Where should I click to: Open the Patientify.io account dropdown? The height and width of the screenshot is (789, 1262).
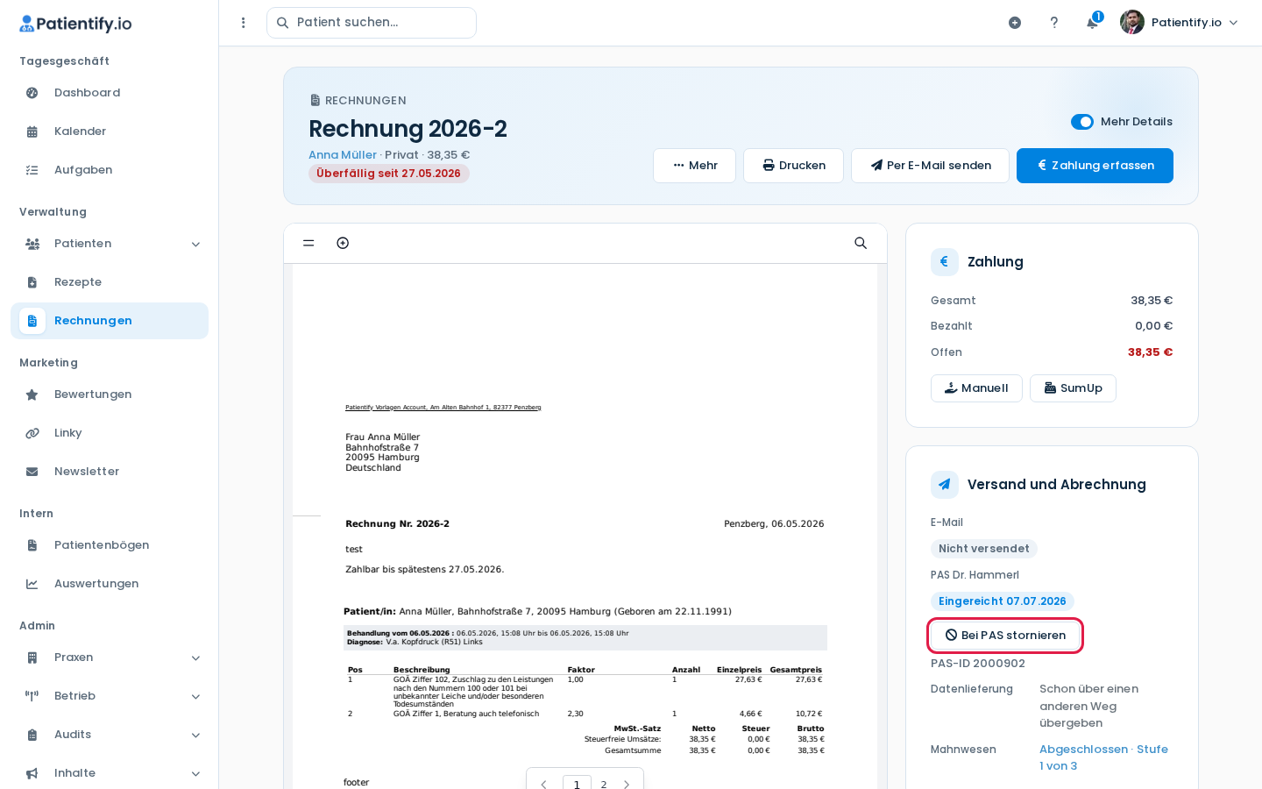[1180, 23]
